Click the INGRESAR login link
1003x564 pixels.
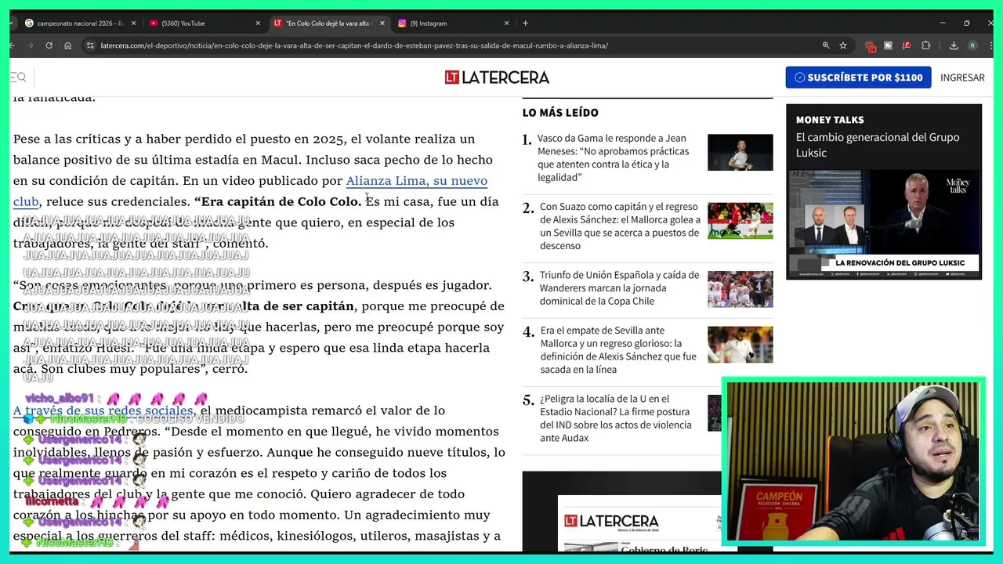962,78
